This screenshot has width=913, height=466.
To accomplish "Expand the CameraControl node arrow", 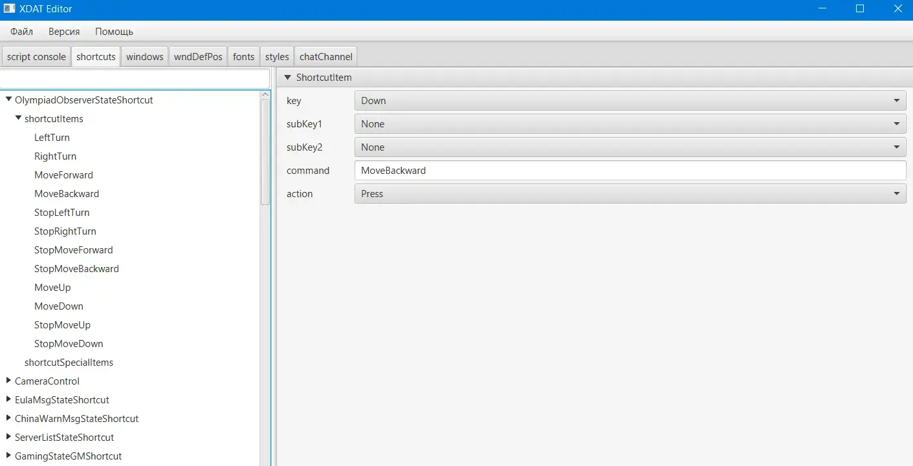I will [x=8, y=381].
